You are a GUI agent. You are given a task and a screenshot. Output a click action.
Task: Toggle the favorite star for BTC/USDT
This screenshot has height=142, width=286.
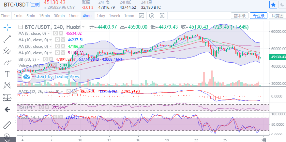click(273, 5)
